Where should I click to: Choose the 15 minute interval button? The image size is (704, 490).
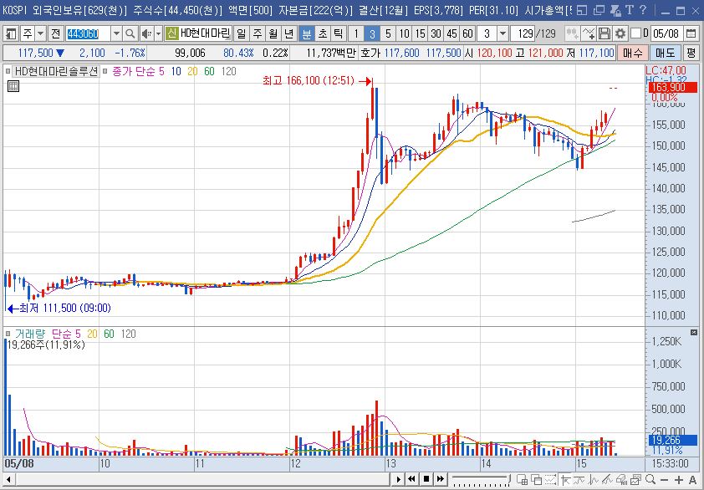click(421, 33)
